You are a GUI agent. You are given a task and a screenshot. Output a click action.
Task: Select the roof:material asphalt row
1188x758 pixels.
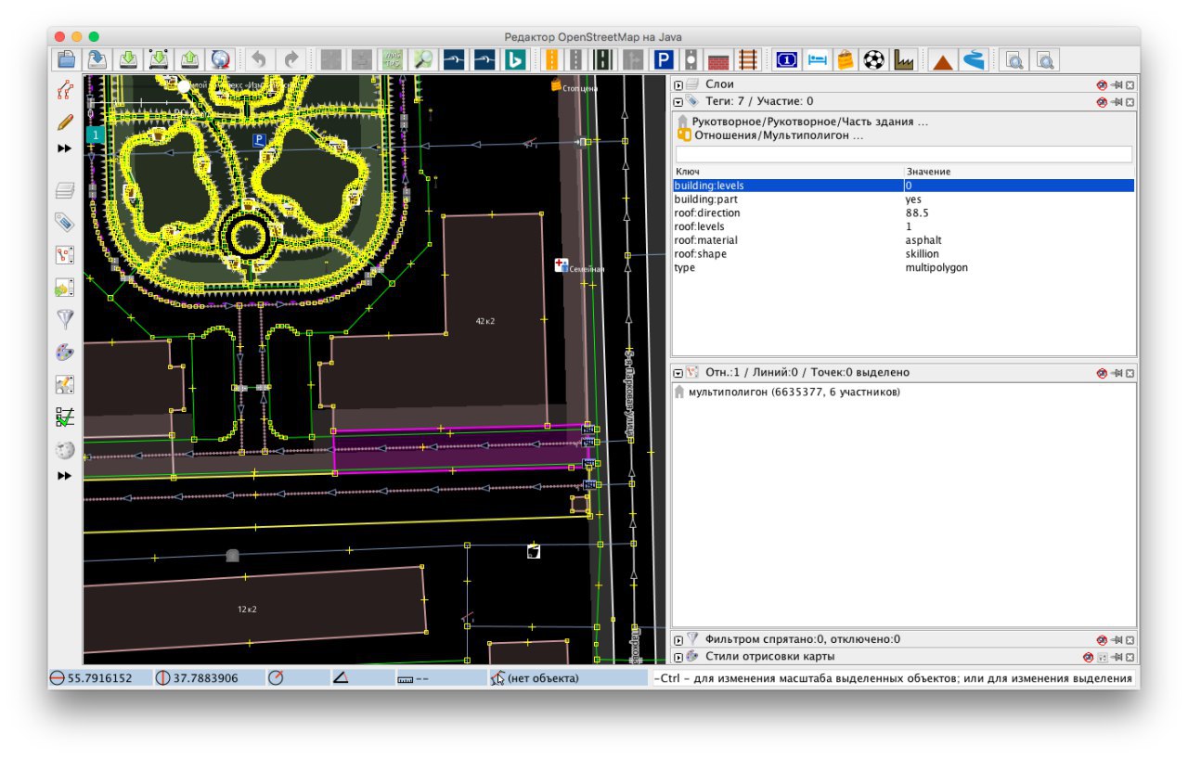pyautogui.click(x=904, y=240)
